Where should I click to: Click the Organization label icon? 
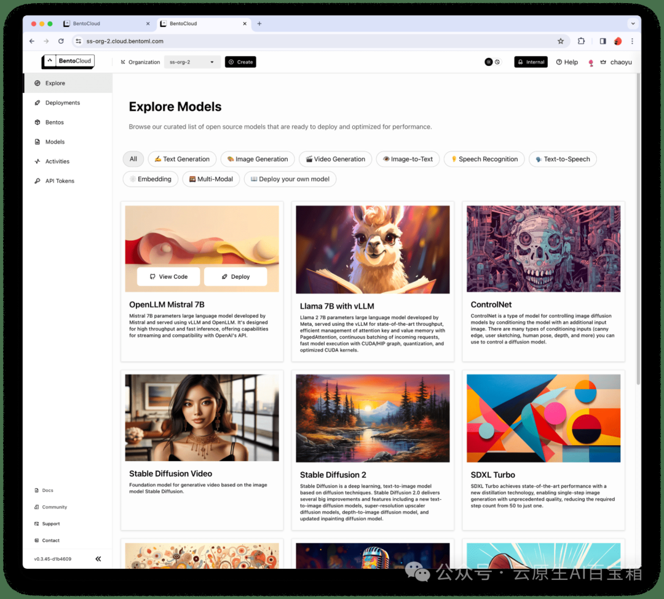coord(123,62)
